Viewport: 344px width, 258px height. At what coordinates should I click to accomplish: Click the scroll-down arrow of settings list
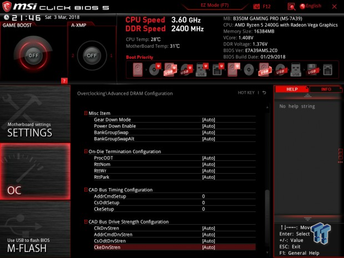tap(267, 253)
